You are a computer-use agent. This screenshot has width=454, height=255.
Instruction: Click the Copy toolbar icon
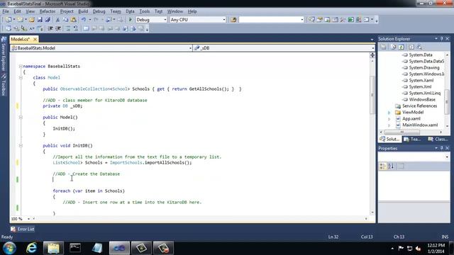click(x=65, y=20)
